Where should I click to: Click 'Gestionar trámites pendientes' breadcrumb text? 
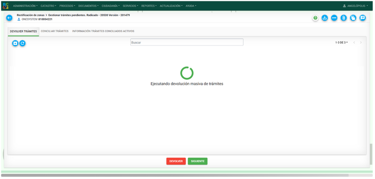click(x=67, y=15)
